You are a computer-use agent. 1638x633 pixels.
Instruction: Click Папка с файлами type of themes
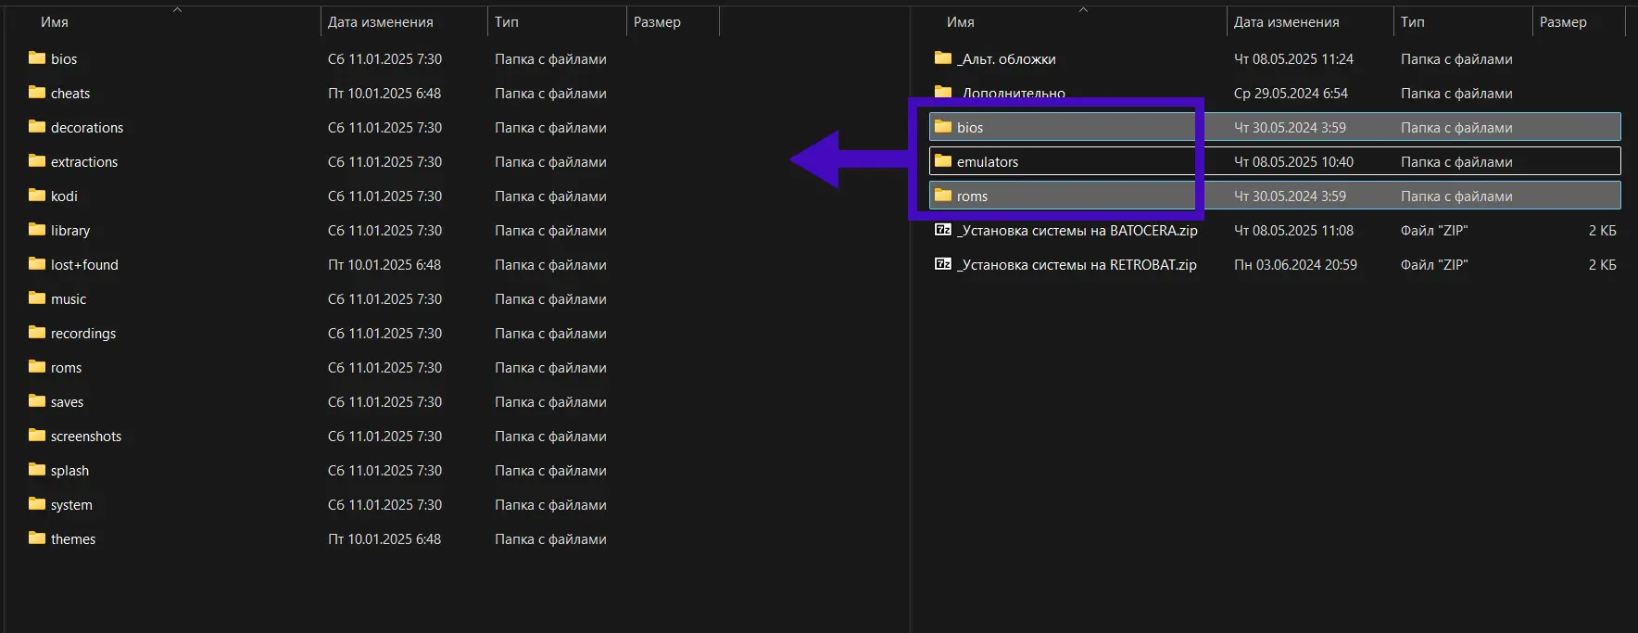coord(550,539)
